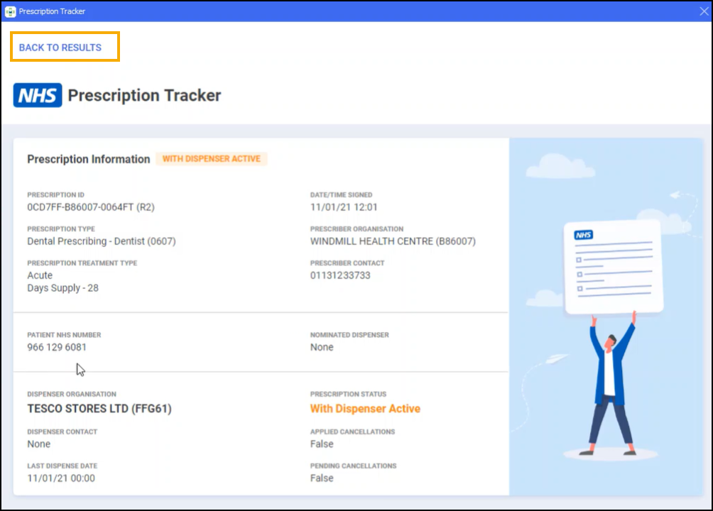Screen dimensions: 713x511
Task: Click the orange WITH DISPENSER ACTIVE badge
Action: coord(212,159)
